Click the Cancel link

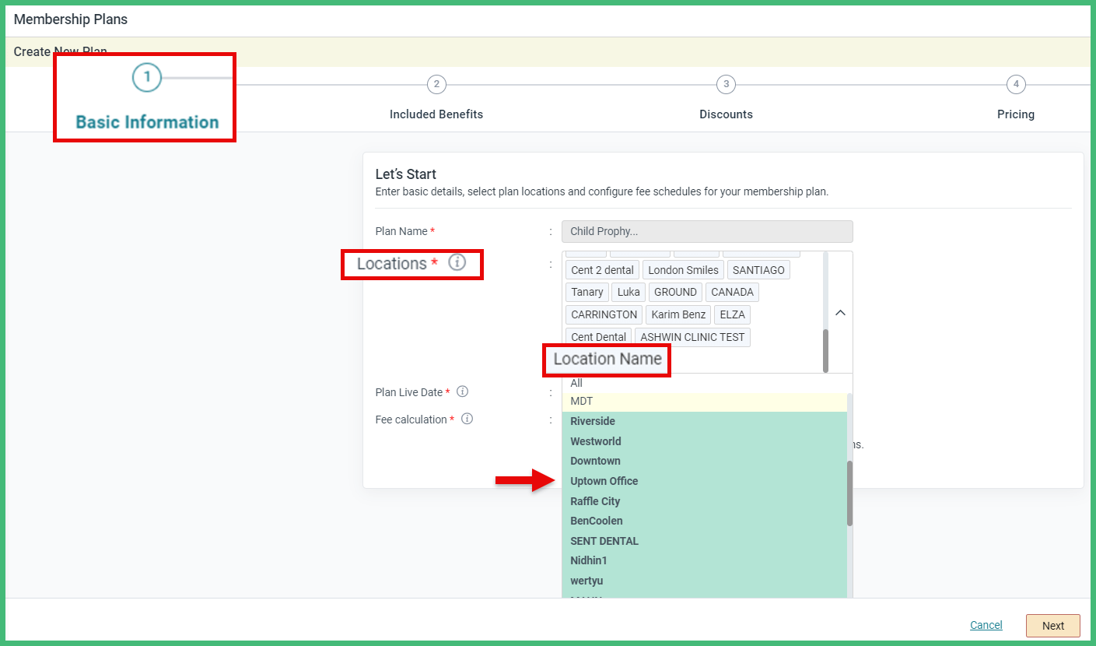(x=986, y=624)
